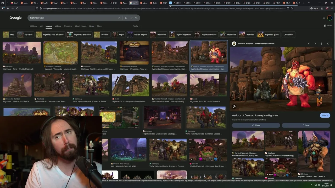Image resolution: width=335 pixels, height=188 pixels.
Task: Open the Google account avatar
Action: pyautogui.click(x=330, y=18)
